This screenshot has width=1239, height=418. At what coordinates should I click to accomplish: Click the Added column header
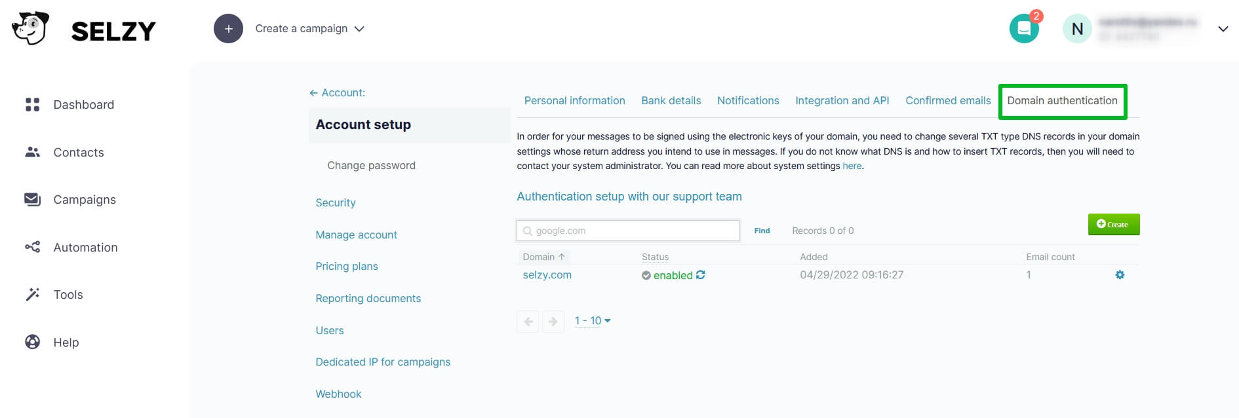point(814,257)
